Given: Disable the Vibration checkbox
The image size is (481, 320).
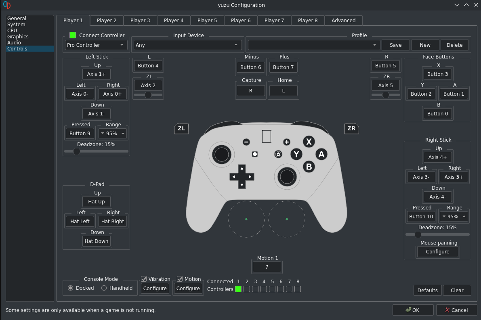Looking at the screenshot, I should [144, 279].
